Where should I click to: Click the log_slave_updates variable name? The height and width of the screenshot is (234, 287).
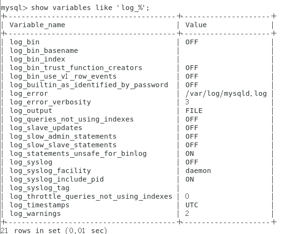[x=46, y=128]
